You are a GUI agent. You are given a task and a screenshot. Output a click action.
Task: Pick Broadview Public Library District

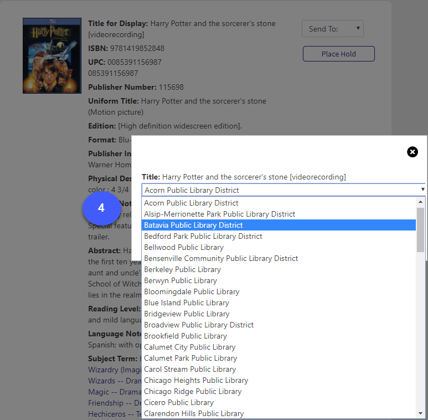(279, 325)
